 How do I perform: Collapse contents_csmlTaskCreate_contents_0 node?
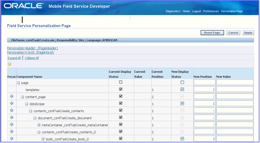click(x=39, y=132)
